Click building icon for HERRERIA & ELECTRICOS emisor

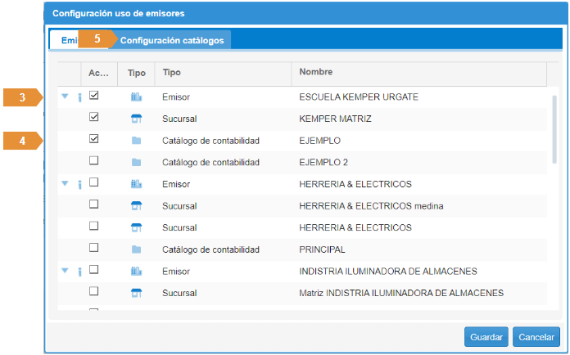pyautogui.click(x=136, y=184)
